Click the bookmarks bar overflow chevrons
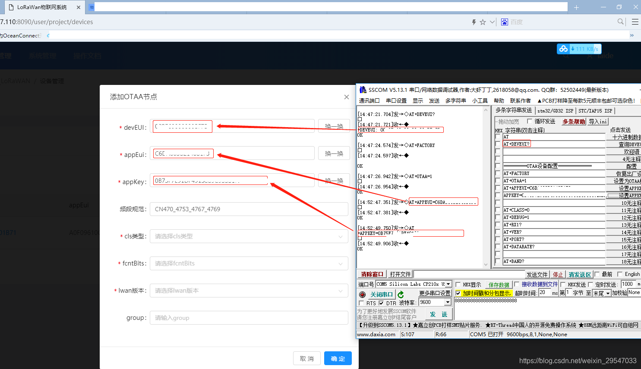The image size is (641, 369). 632,35
